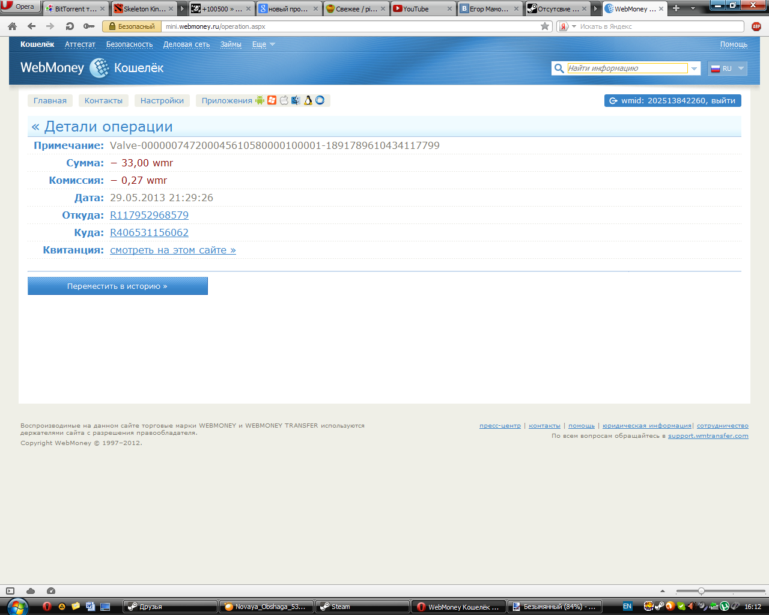Viewport: 769px width, 615px height.
Task: Reload the current page
Action: click(x=70, y=26)
